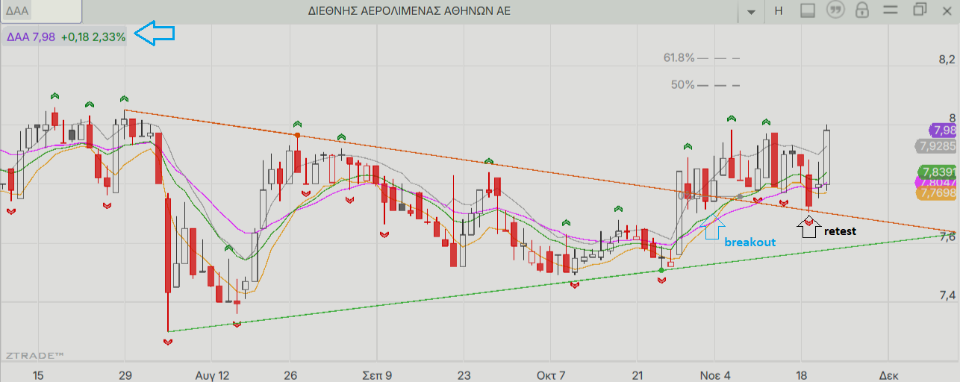Viewport: 960px width, 382px height.
Task: Click the 50% Fibonacci level label
Action: click(x=682, y=85)
